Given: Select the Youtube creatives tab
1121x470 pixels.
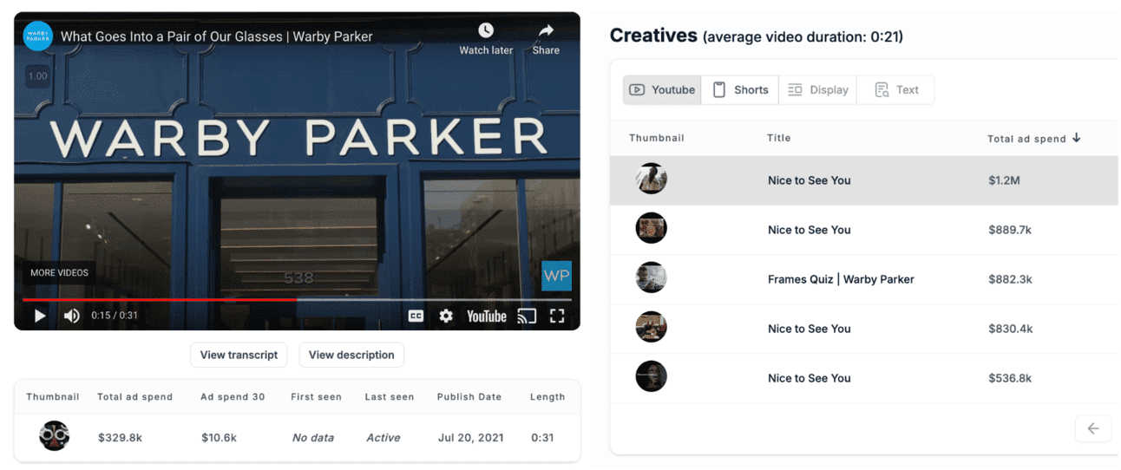Looking at the screenshot, I should click(662, 89).
